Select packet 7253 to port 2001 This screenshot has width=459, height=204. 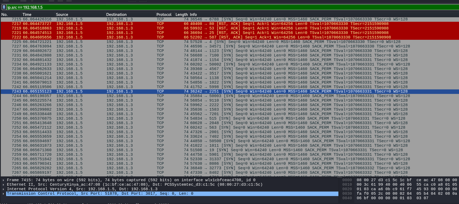[230, 132]
